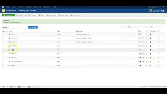Viewport: 167px width, 94px height.
Task: Open the Select State filter dropdown
Action: click(x=156, y=27)
